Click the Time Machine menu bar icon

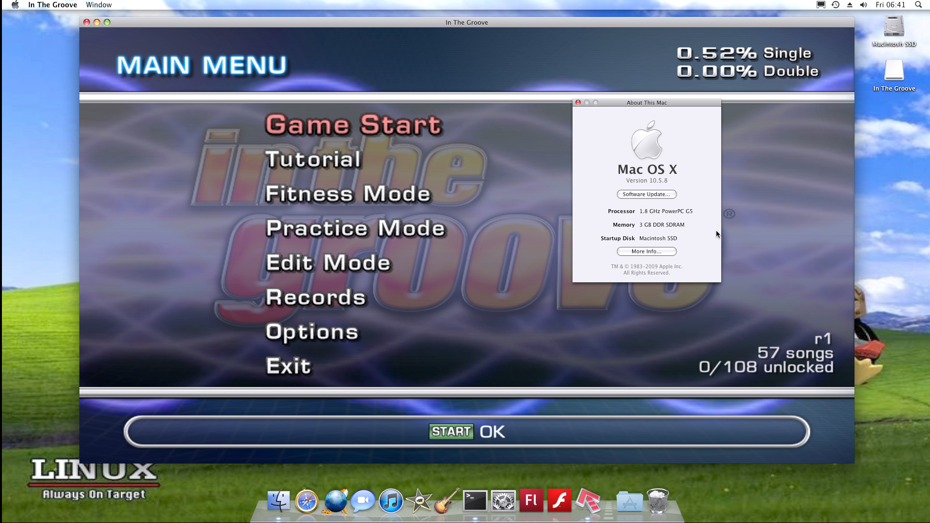(836, 5)
